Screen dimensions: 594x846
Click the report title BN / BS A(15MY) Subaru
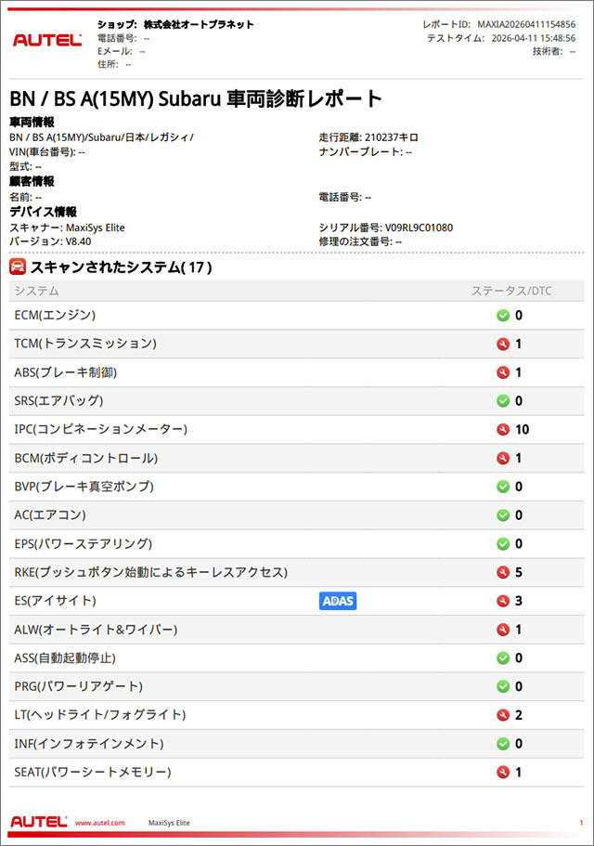tap(196, 98)
